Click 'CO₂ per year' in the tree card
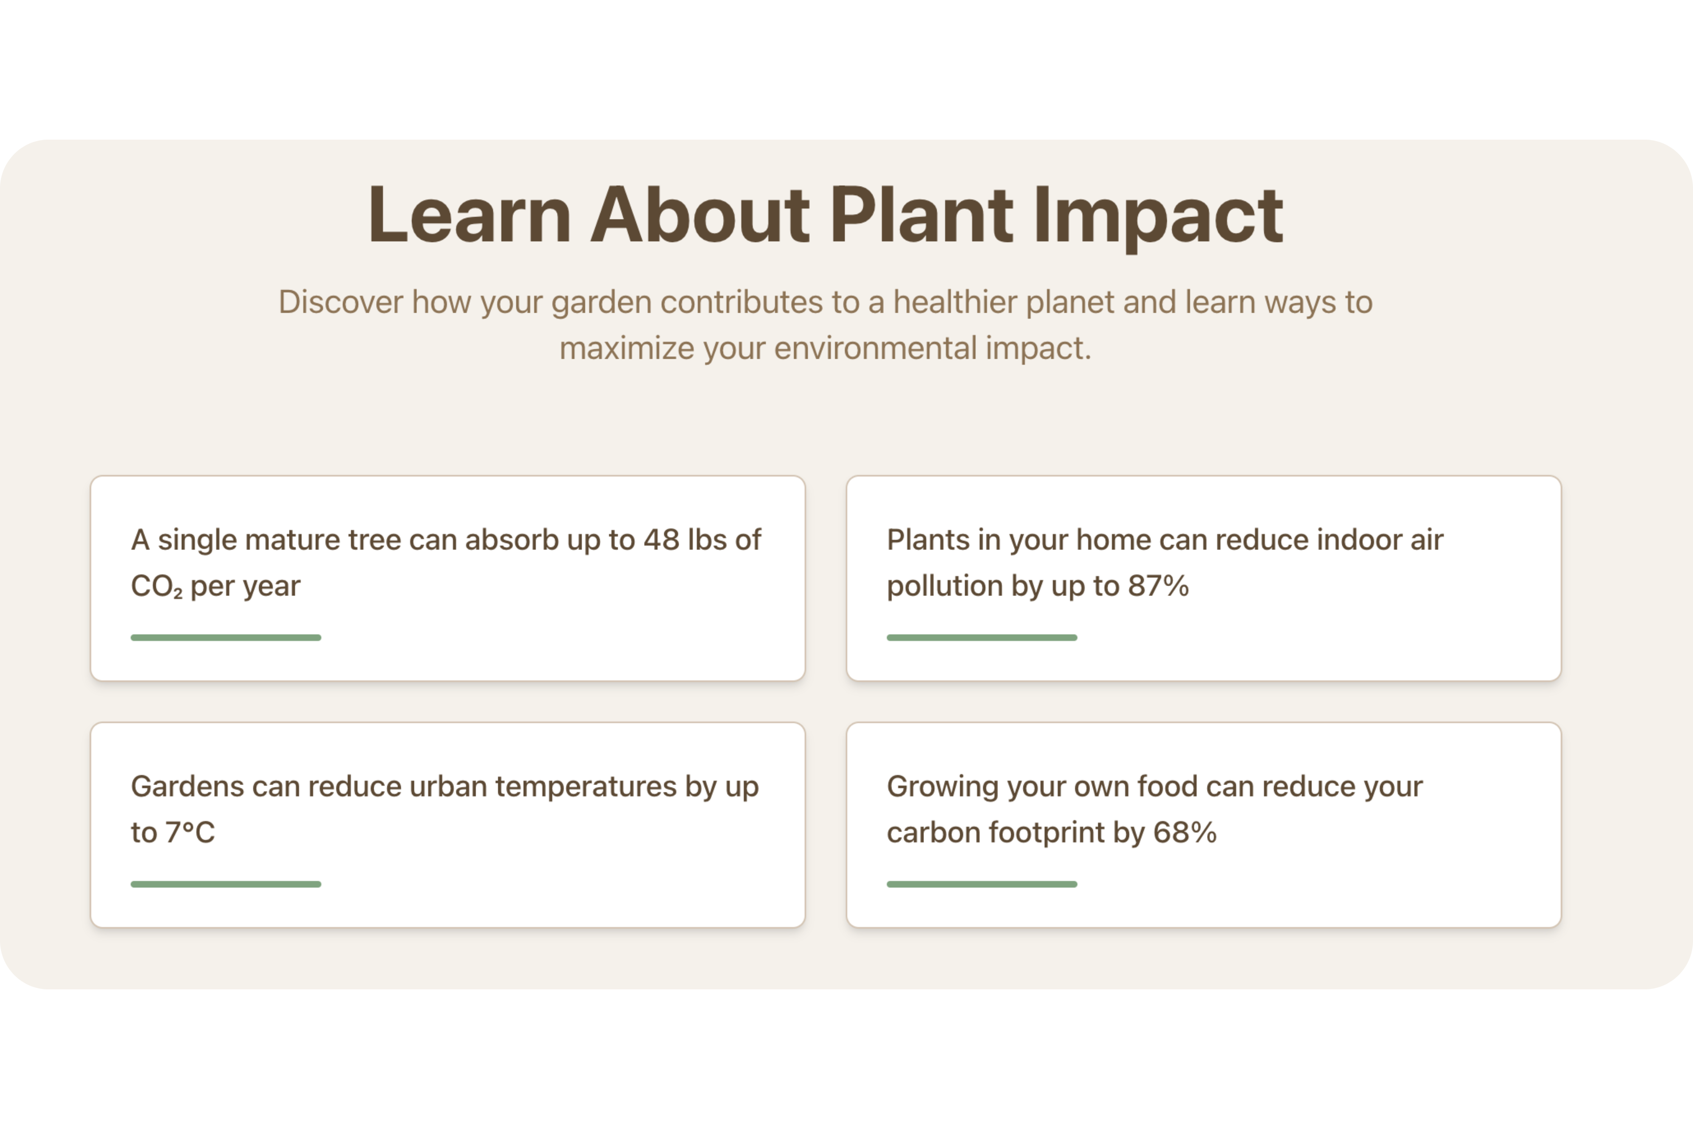 click(x=215, y=587)
